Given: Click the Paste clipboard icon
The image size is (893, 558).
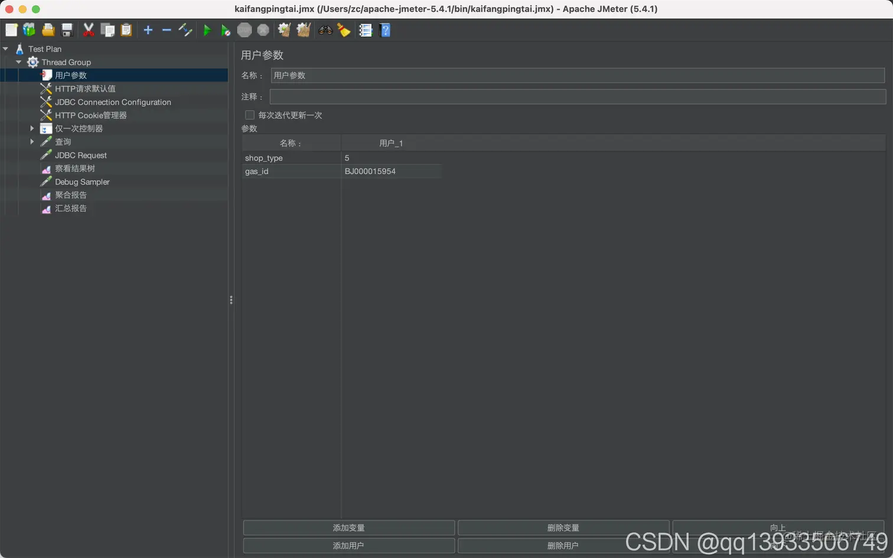Looking at the screenshot, I should tap(126, 30).
